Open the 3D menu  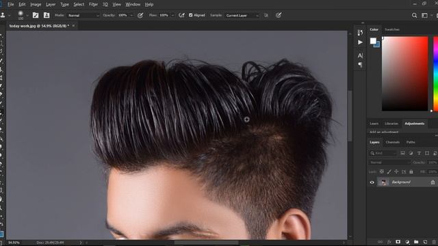[x=105, y=5]
